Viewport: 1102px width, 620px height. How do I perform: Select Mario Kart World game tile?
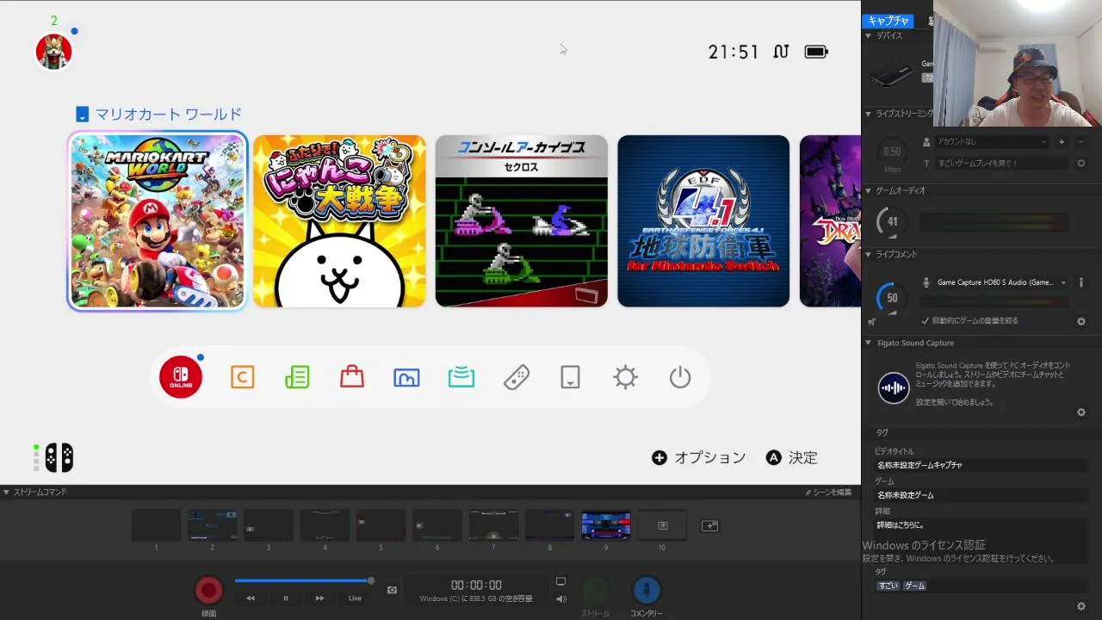point(158,221)
